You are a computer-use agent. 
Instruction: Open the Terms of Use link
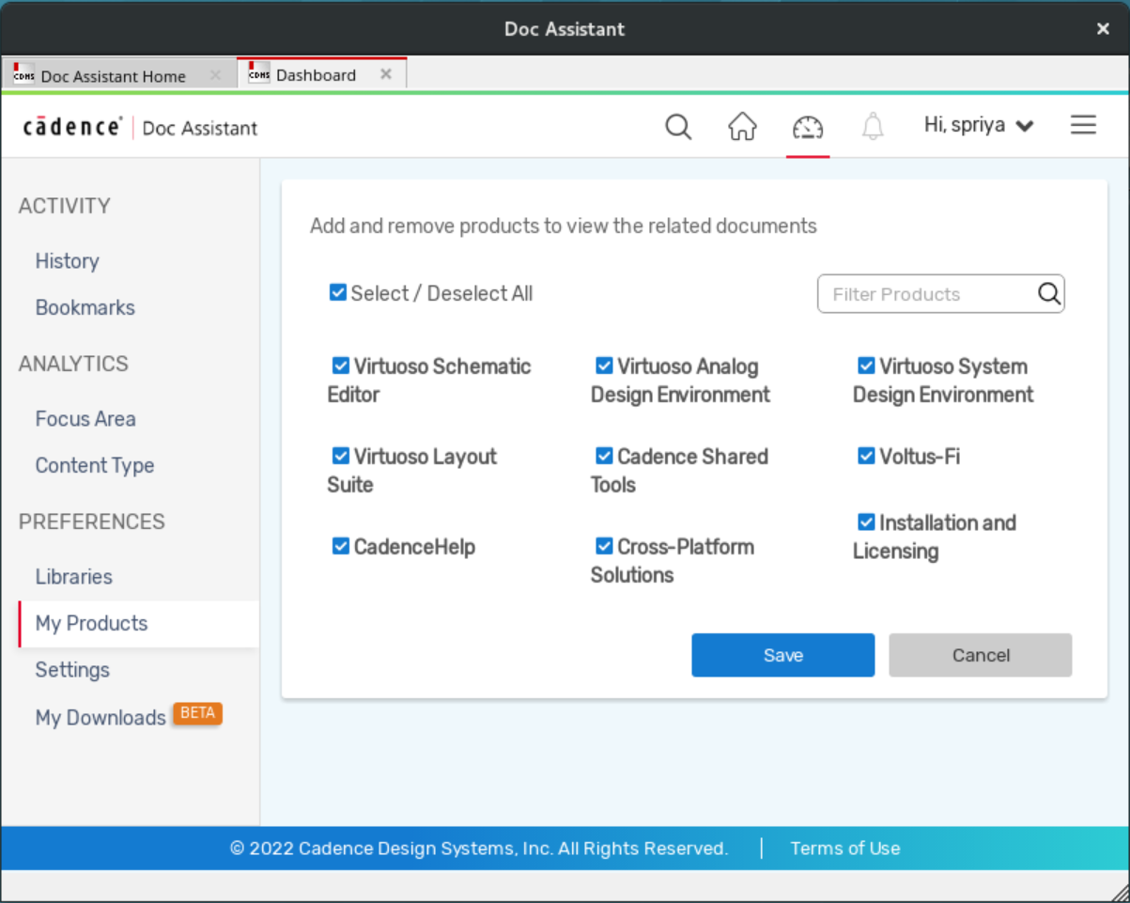click(x=845, y=849)
